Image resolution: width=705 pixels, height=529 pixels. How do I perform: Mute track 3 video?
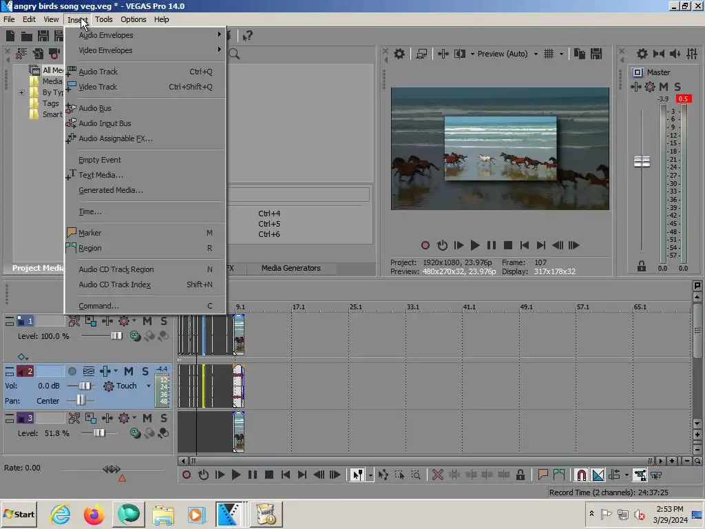147,418
